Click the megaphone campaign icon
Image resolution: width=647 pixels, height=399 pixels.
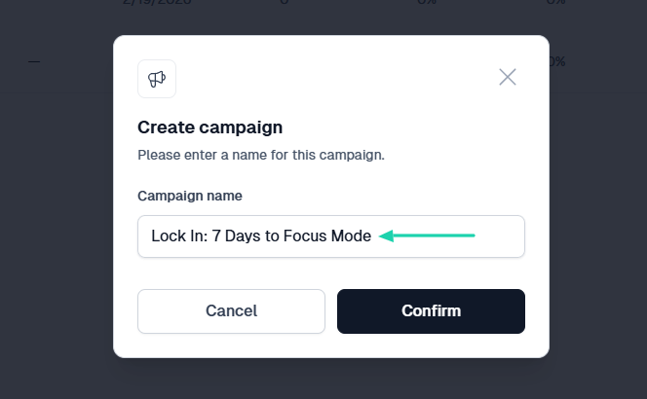tap(157, 79)
